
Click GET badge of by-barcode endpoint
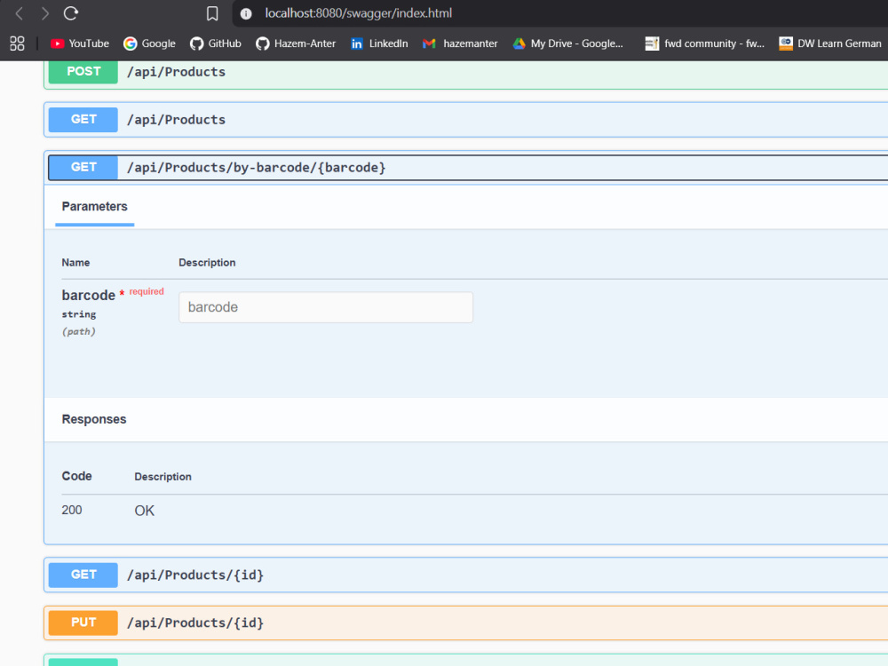tap(83, 168)
